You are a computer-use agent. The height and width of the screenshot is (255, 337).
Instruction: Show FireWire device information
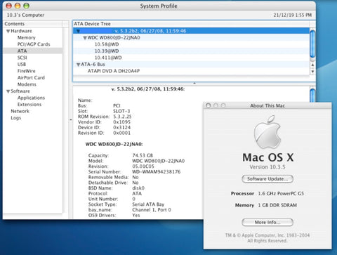pyautogui.click(x=27, y=71)
